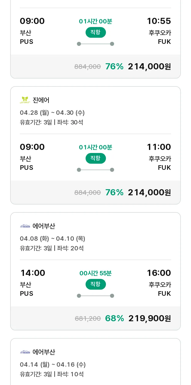Open 에어부산 04.08 flight card title
This screenshot has height=385, width=191.
(x=44, y=226)
